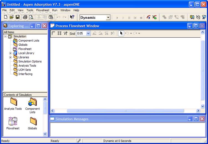The width and height of the screenshot is (208, 144).
Task: Minimize the Simulation Messages window
Action: coord(190,119)
